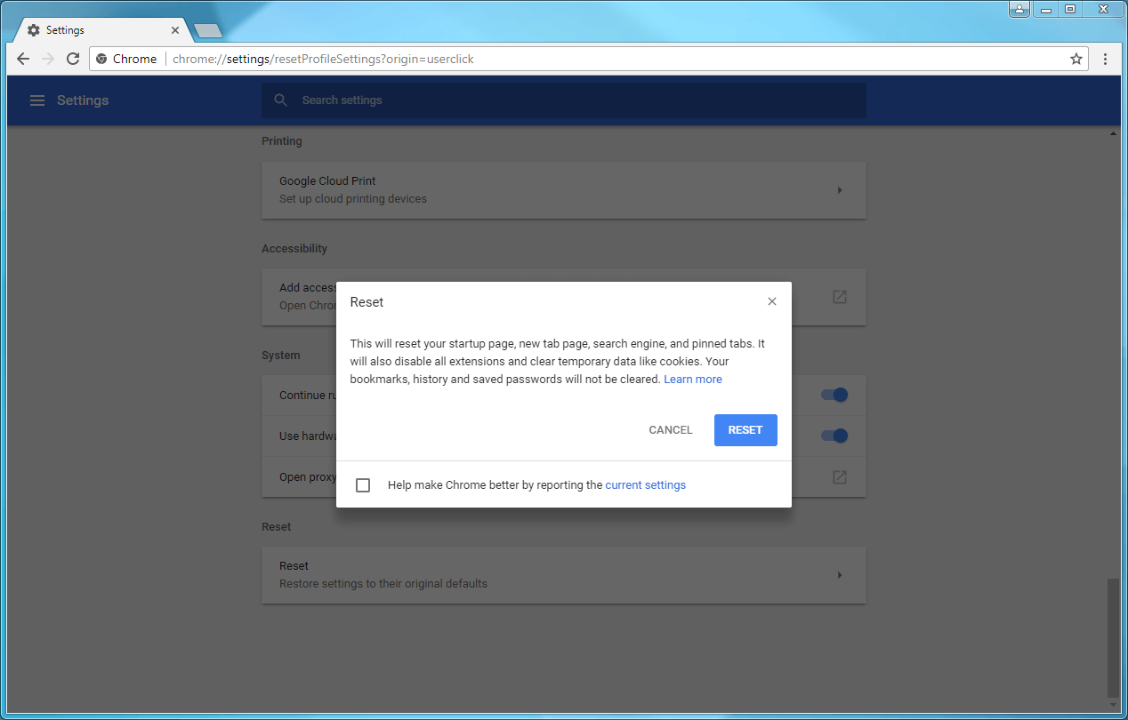The image size is (1128, 720).
Task: Open accessibility features external link icon
Action: [x=840, y=297]
